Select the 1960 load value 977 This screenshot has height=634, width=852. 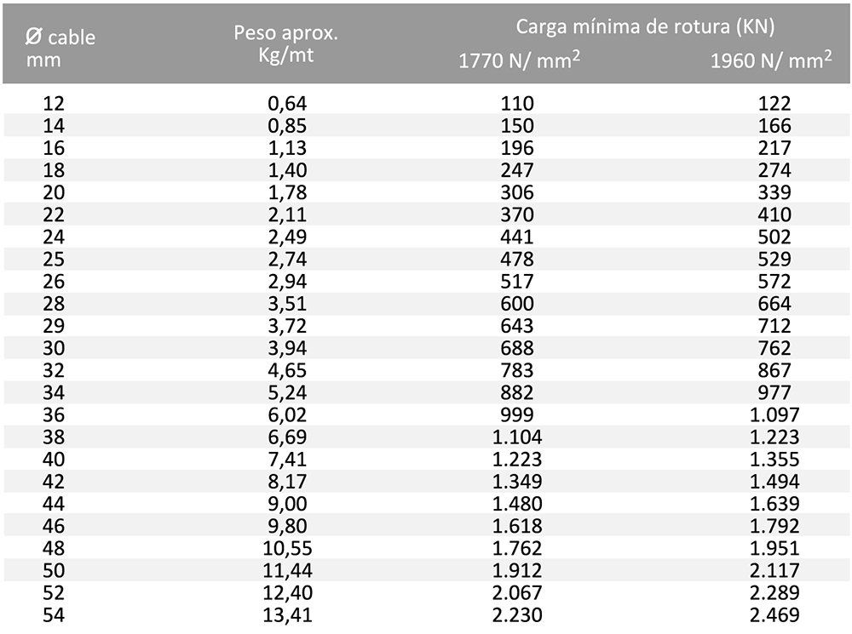click(x=774, y=392)
